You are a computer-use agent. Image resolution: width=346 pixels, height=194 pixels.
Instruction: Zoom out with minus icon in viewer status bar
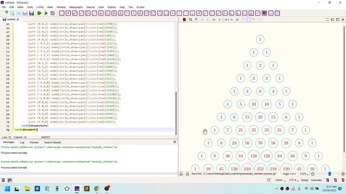312,174
